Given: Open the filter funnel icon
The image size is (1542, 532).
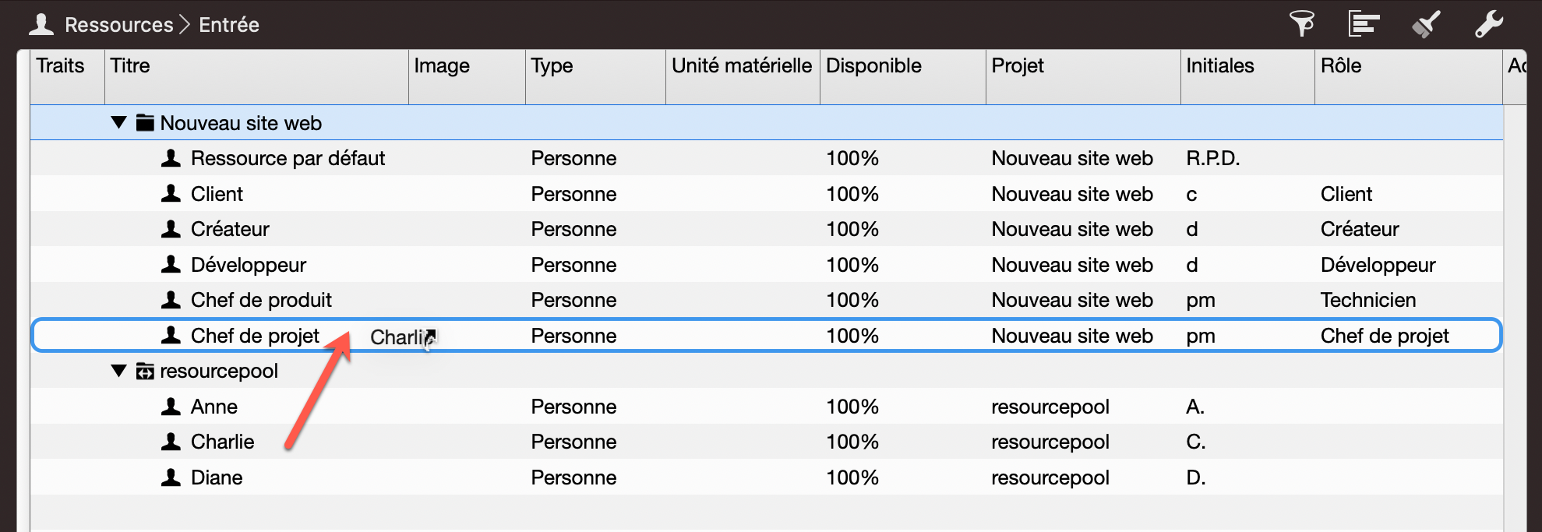Looking at the screenshot, I should click(x=1301, y=24).
